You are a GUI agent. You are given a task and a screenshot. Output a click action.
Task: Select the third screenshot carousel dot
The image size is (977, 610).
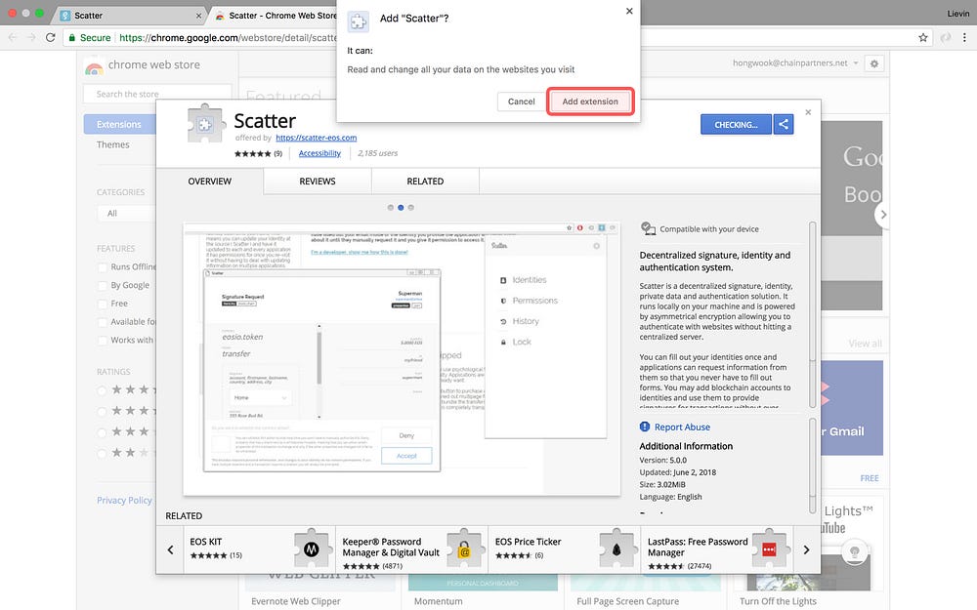pyautogui.click(x=410, y=207)
